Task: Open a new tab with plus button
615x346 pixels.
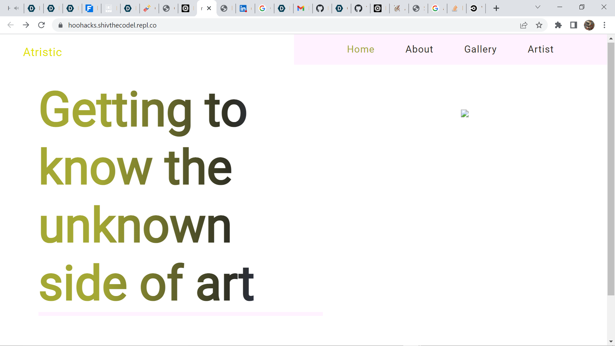Action: coord(496,8)
